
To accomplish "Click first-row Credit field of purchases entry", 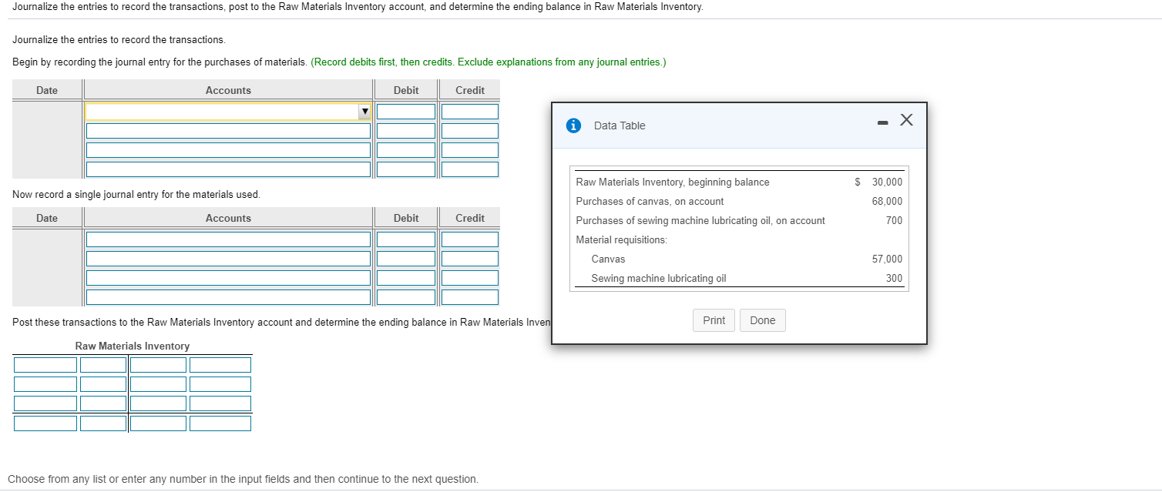I will point(470,112).
